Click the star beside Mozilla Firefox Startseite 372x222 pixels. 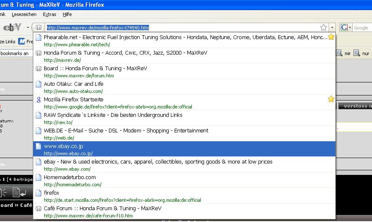tap(331, 99)
